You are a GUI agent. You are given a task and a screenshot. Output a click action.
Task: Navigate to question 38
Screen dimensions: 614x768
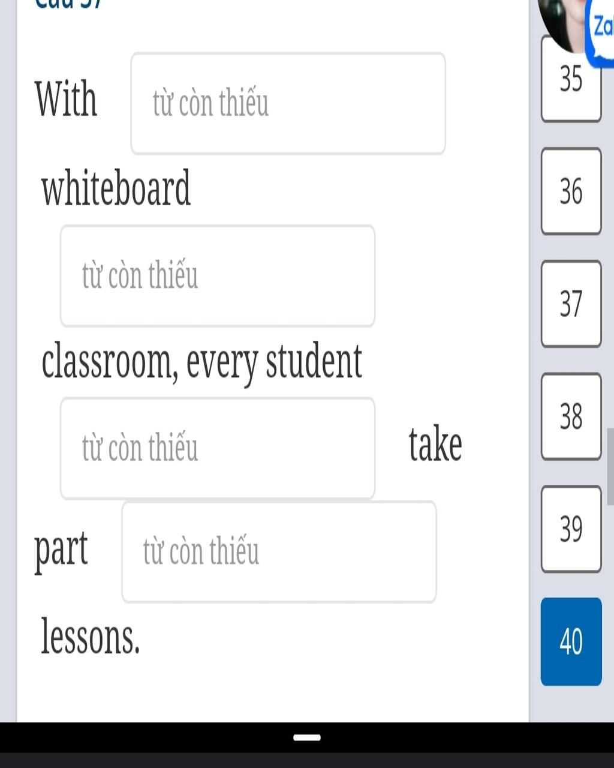pos(571,416)
